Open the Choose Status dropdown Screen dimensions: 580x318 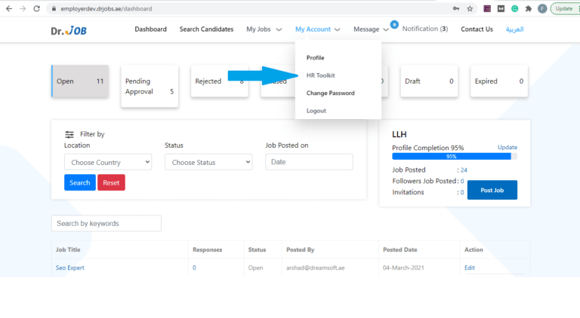(208, 162)
